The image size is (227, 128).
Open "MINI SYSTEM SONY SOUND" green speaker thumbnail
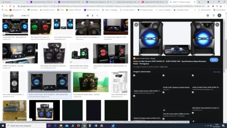pyautogui.click(x=80, y=53)
